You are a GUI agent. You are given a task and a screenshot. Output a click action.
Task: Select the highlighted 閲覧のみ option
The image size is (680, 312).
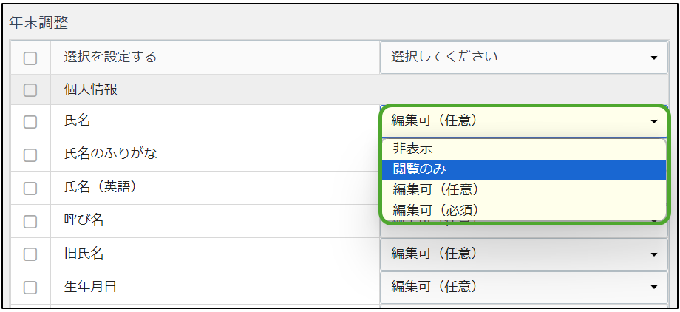pos(524,169)
